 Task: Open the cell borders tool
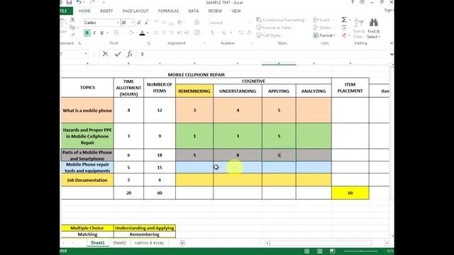point(116,33)
